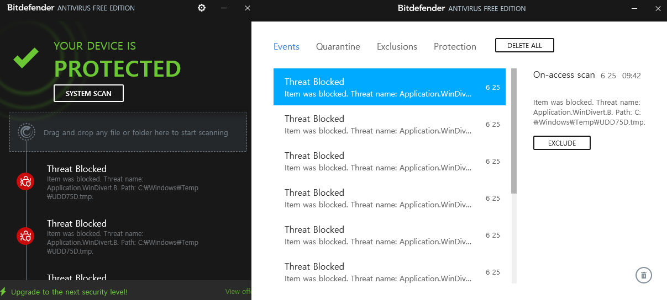667x300 pixels.
Task: Click the green lightning upgrade icon
Action: (3, 292)
